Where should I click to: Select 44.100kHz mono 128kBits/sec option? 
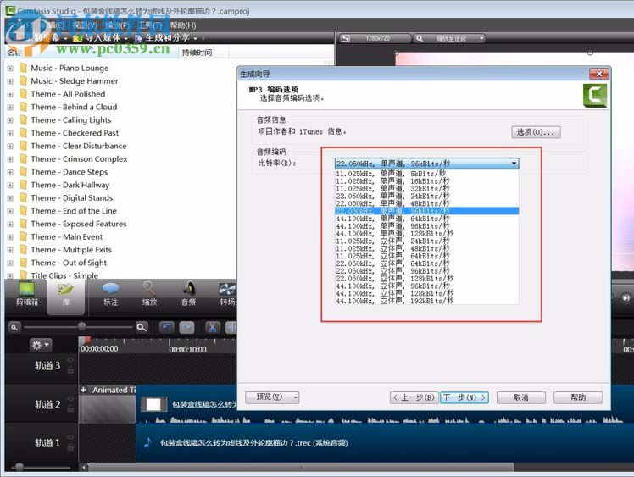coord(426,234)
